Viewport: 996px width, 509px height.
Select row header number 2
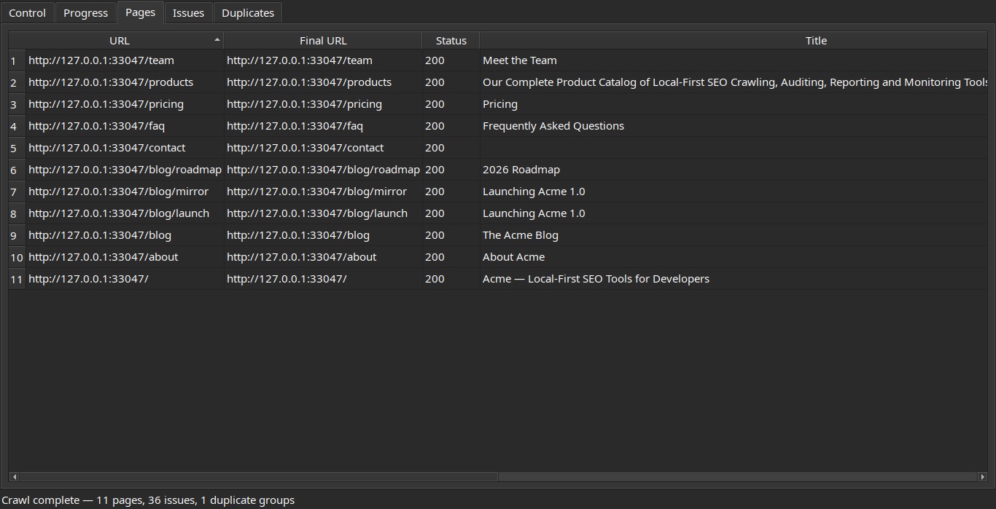click(17, 82)
